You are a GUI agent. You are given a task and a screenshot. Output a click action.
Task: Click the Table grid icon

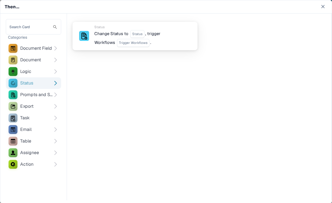[13, 141]
